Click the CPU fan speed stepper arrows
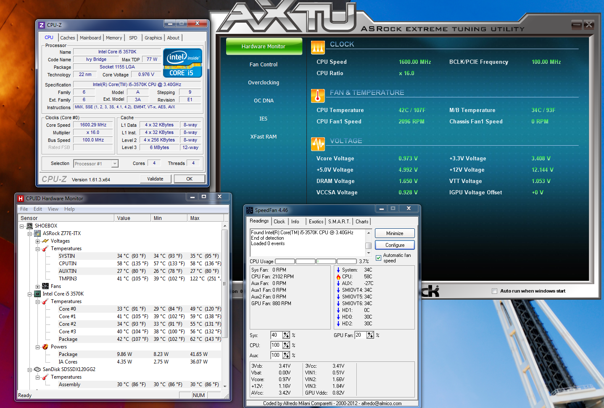 coord(286,345)
